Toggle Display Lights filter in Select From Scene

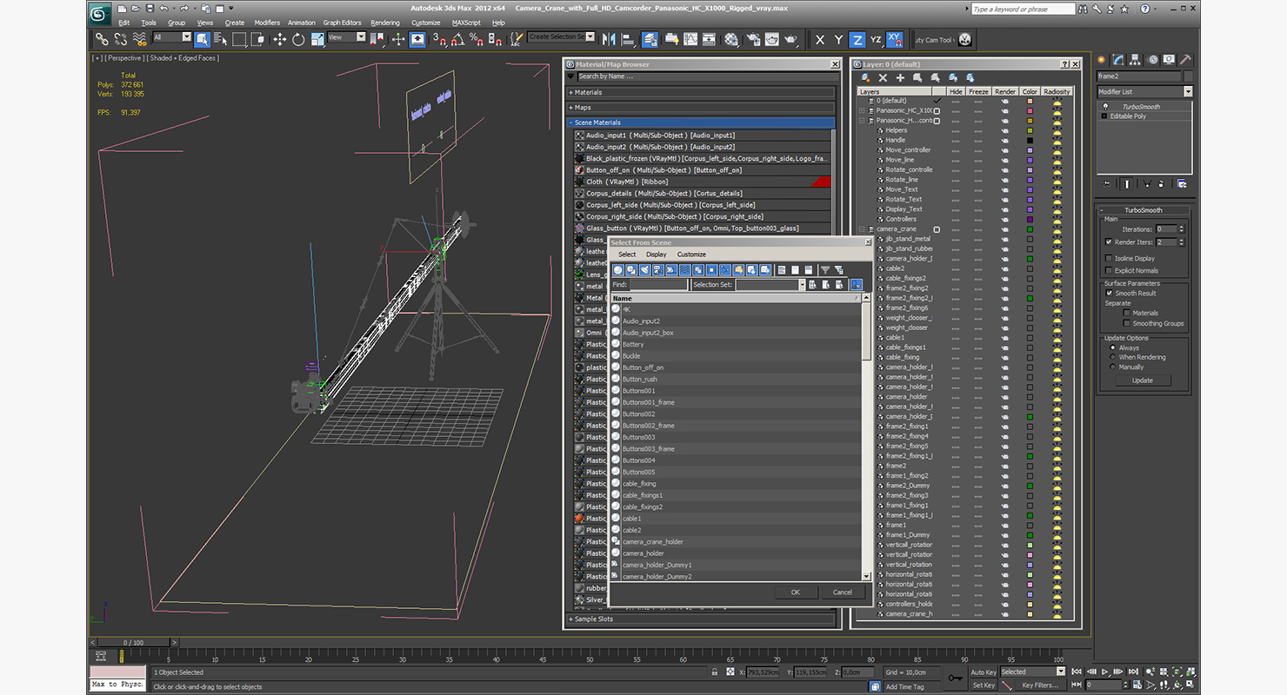click(x=644, y=270)
